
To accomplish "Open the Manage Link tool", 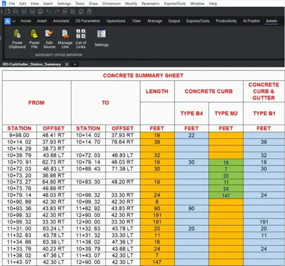I will (65, 34).
